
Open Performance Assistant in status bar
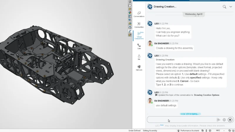point(189,130)
